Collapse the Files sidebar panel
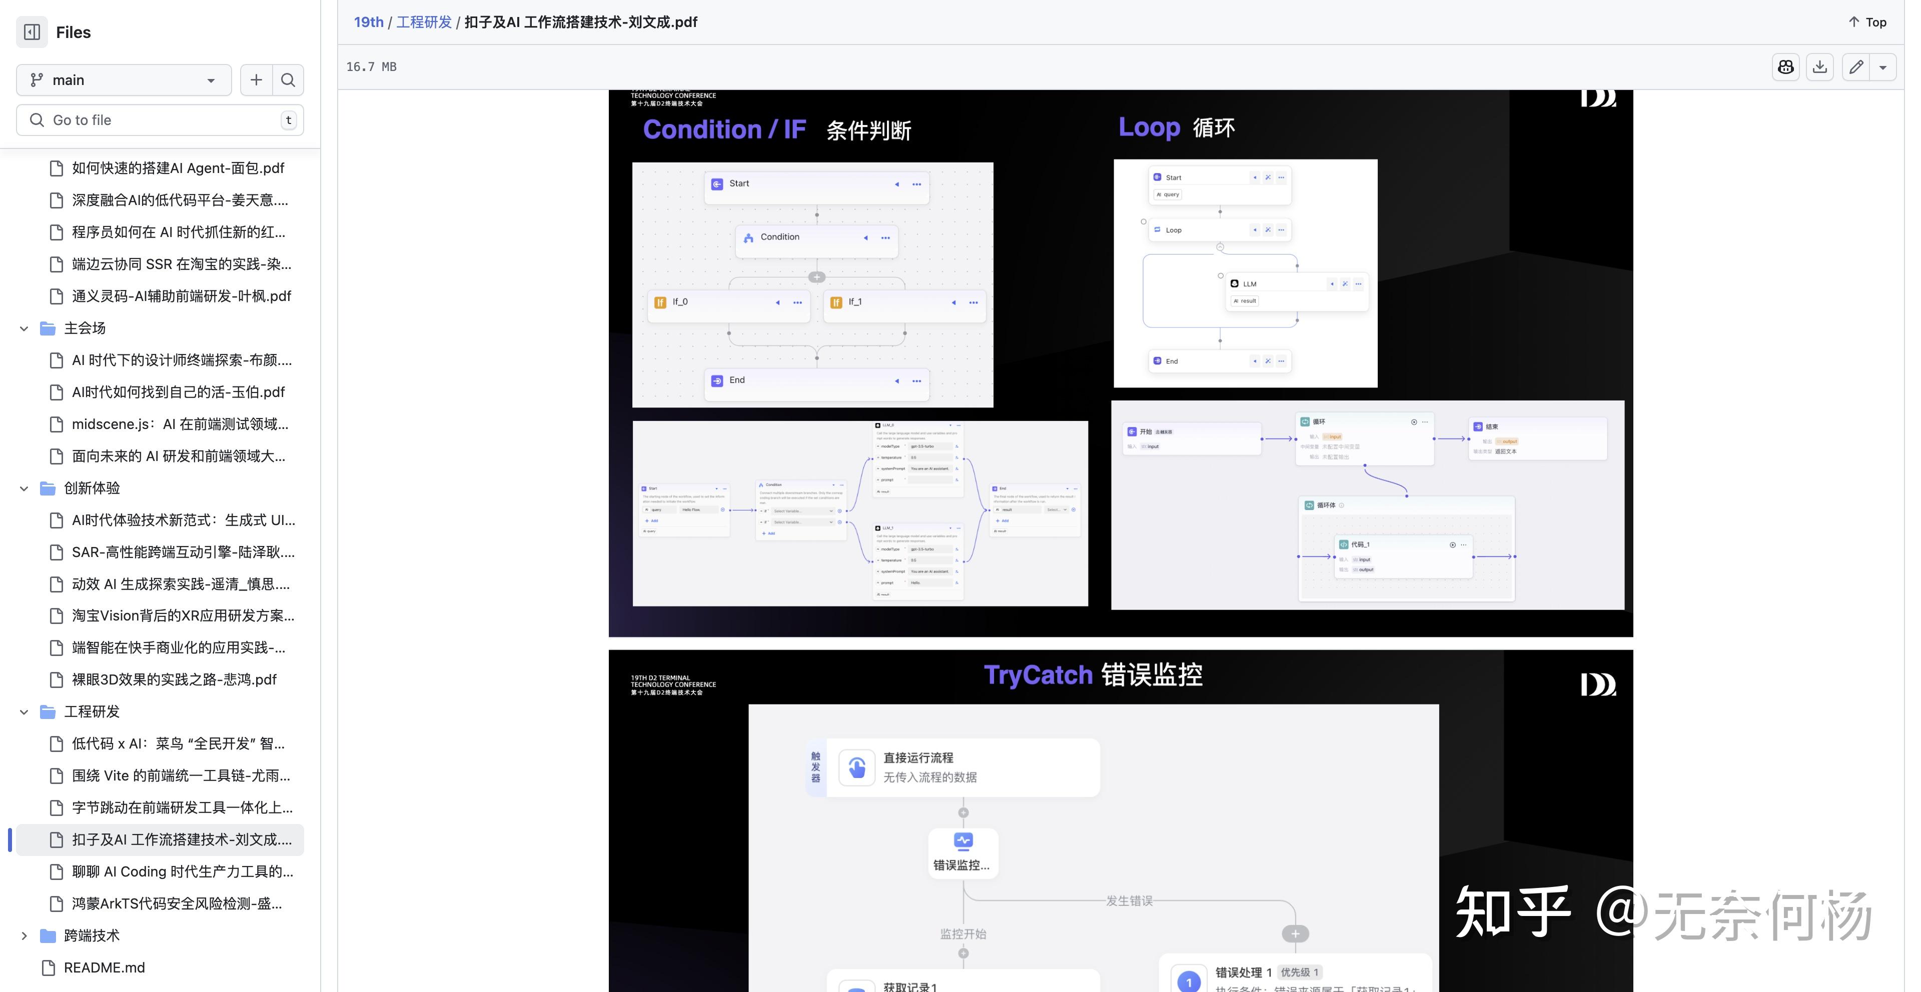The width and height of the screenshot is (1921, 992). (x=32, y=32)
